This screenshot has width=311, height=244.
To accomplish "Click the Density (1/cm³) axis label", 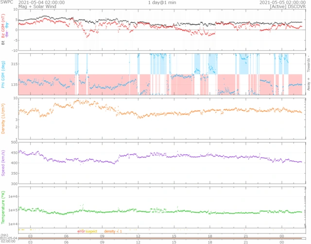I will pyautogui.click(x=3, y=119).
